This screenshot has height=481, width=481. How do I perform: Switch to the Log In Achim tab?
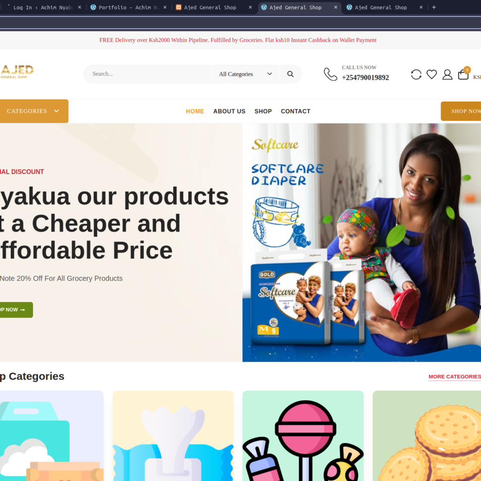42,8
